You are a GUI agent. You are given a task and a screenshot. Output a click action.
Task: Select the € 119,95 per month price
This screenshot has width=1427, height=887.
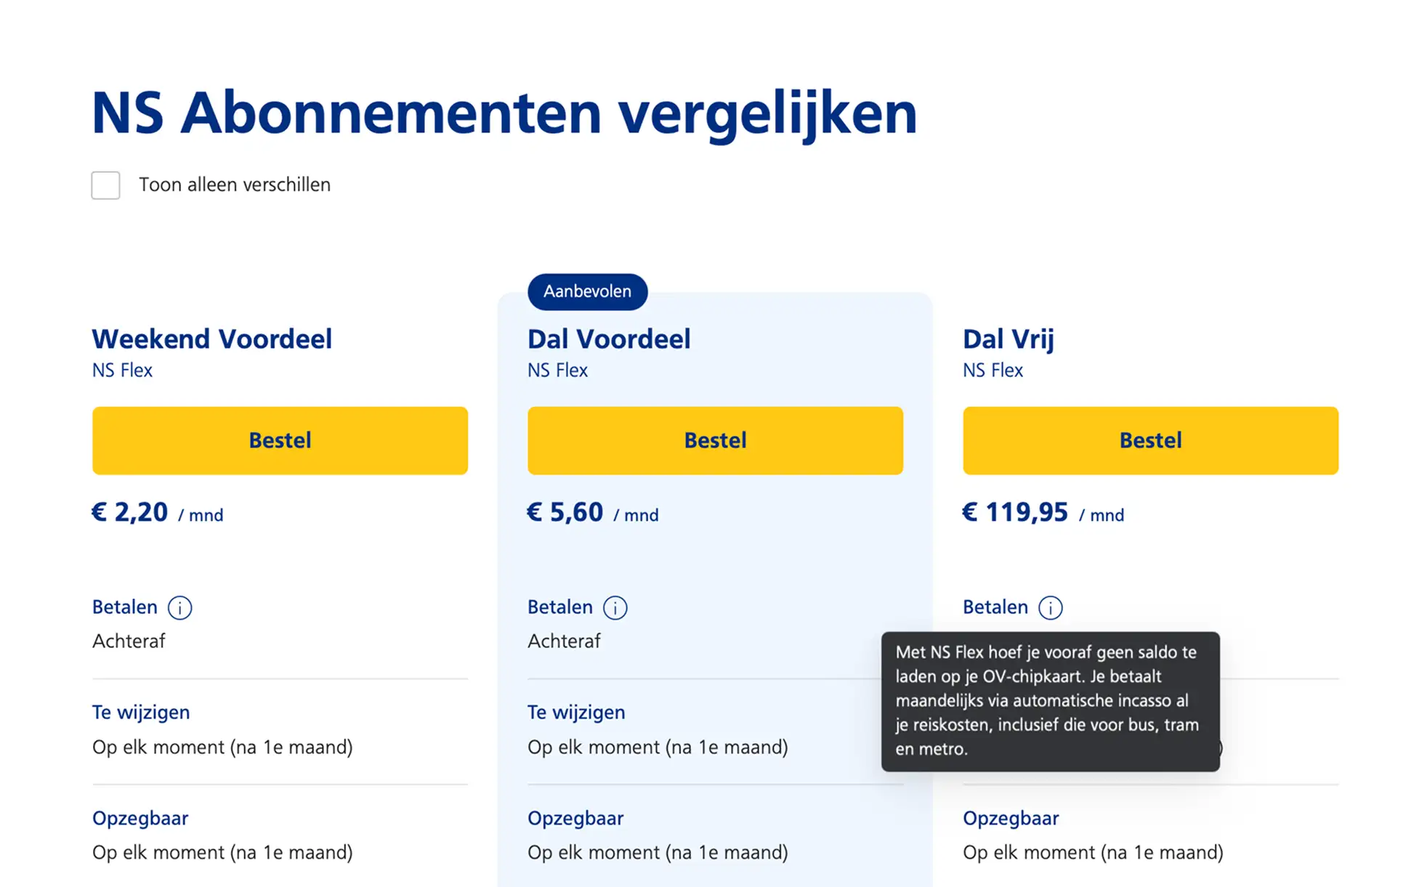1043,513
